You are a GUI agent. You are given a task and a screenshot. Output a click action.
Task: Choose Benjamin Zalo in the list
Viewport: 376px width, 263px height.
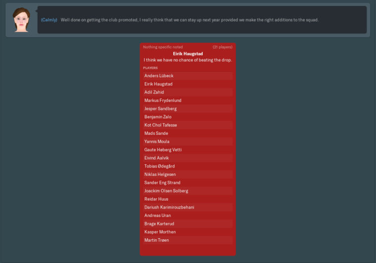point(158,117)
